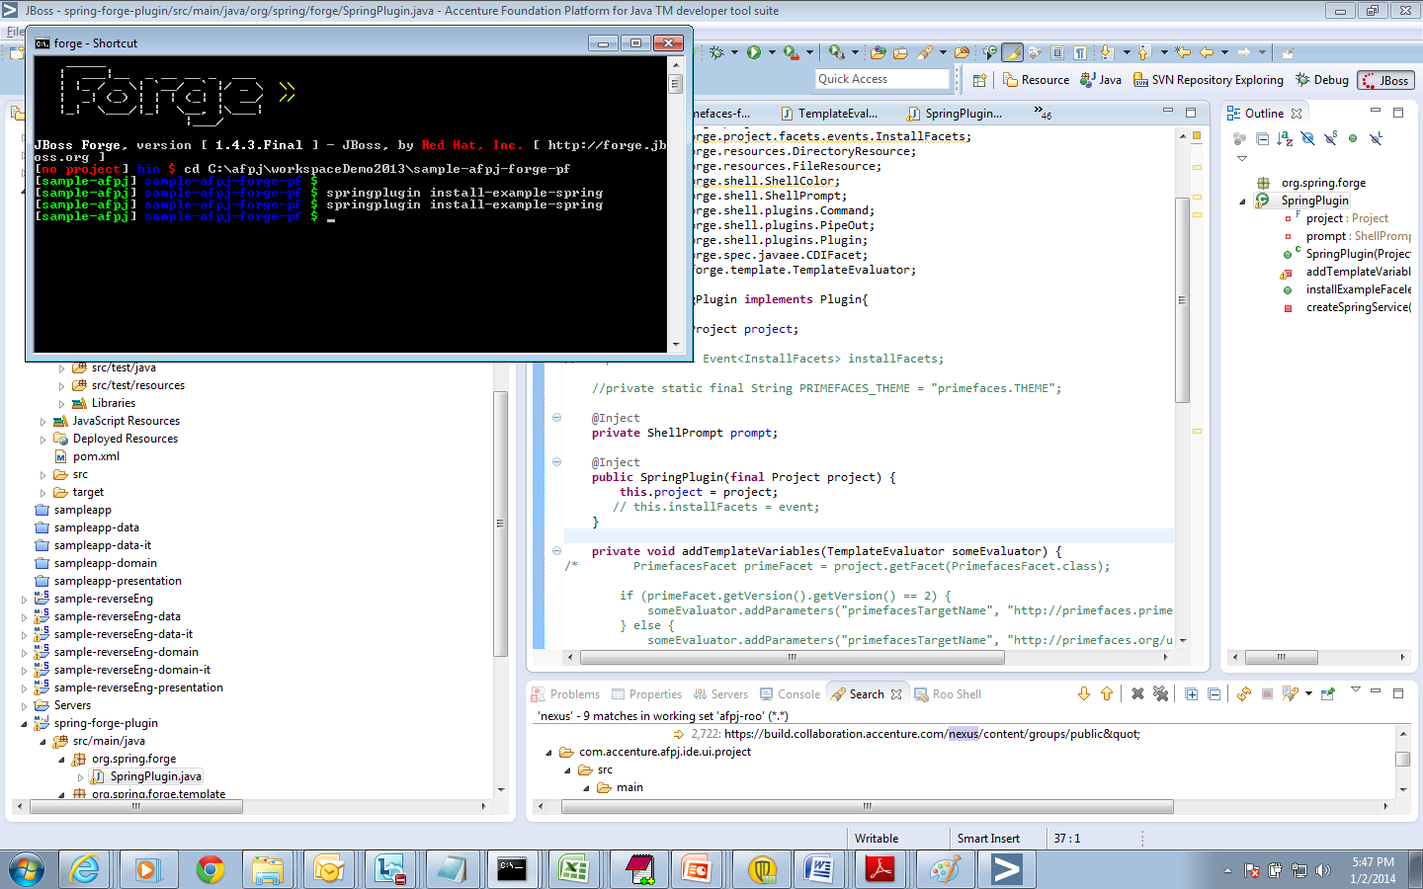This screenshot has width=1423, height=889.
Task: Click Previous Annotation toolbar arrow icon
Action: [1144, 52]
